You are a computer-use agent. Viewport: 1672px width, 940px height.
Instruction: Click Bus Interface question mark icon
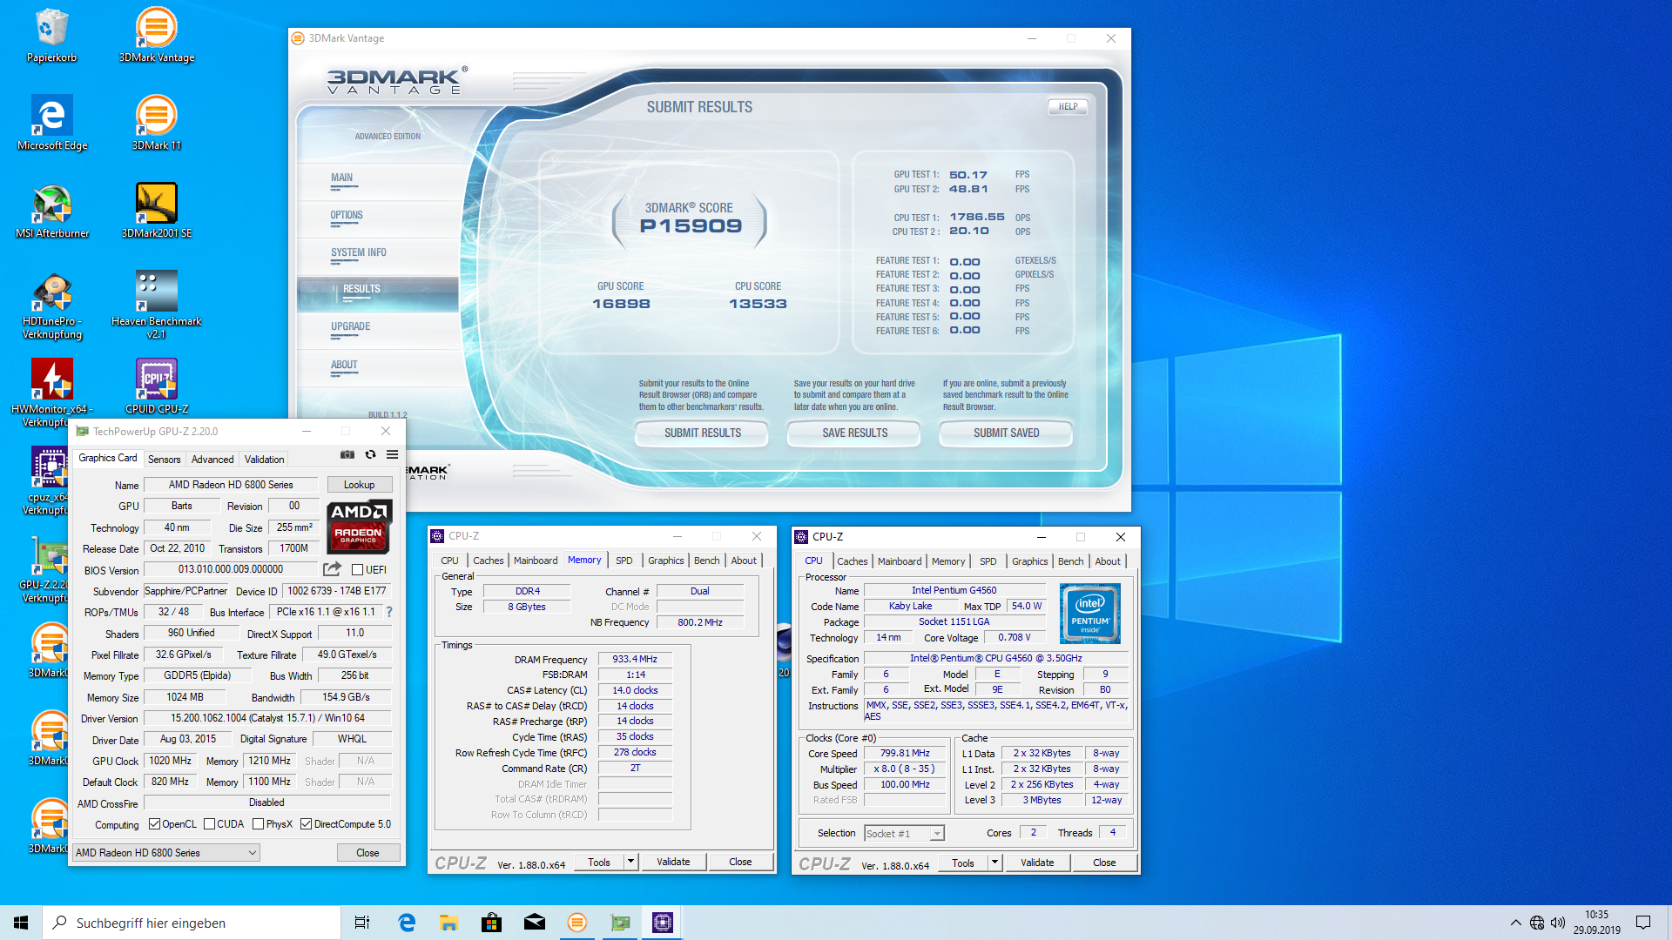click(x=389, y=612)
